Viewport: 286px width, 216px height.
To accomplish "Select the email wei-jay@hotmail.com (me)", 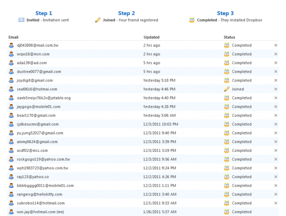I will pyautogui.click(x=40, y=212).
